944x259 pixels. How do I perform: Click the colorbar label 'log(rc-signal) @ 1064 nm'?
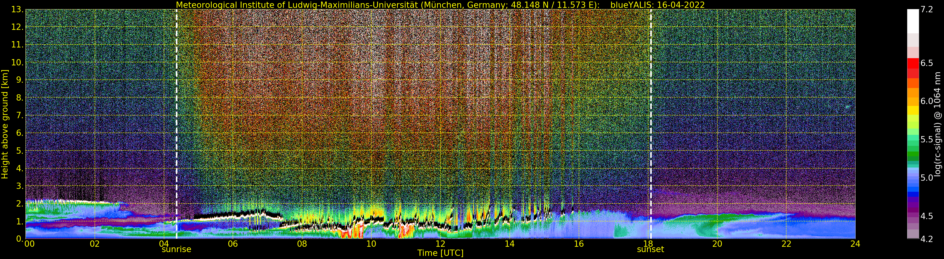tap(937, 124)
